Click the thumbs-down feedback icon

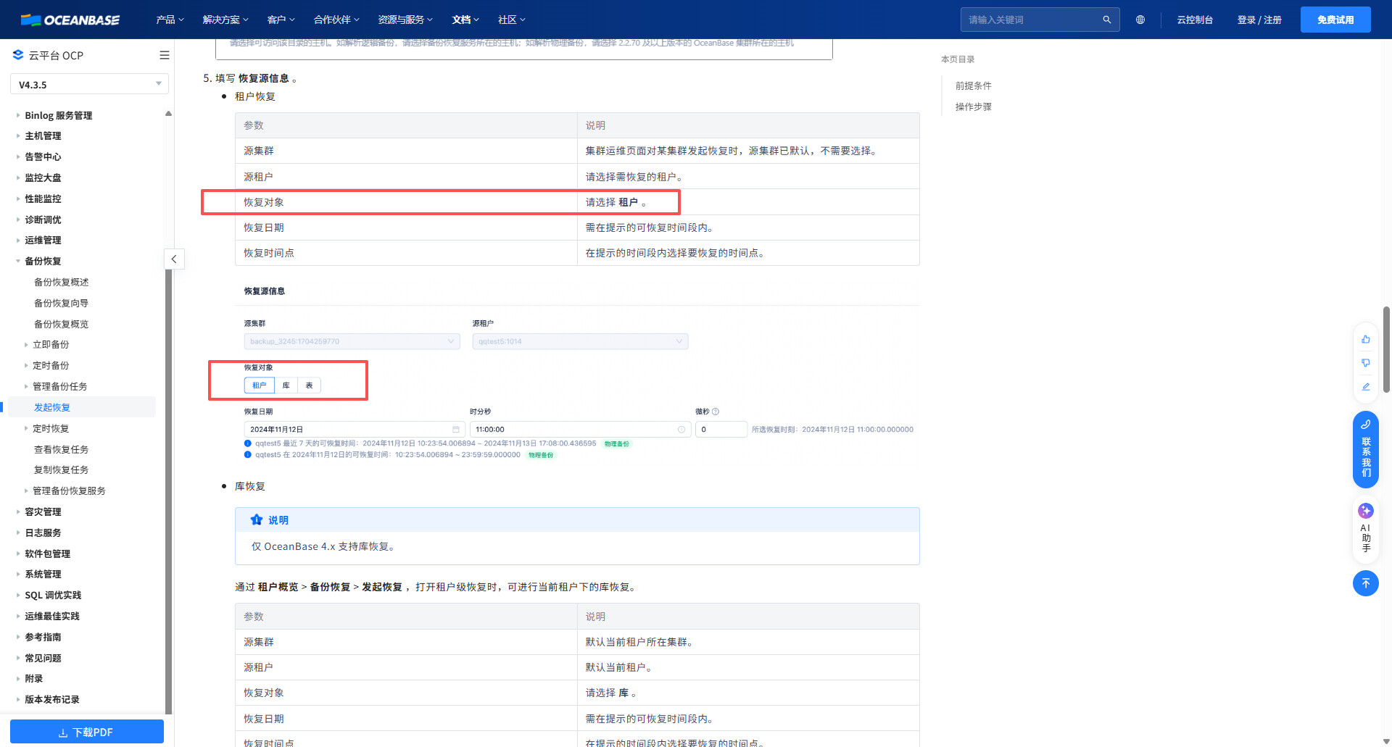(1366, 363)
